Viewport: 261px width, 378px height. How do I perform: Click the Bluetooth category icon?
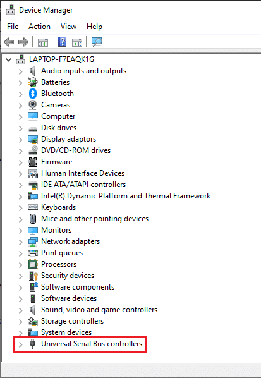click(x=32, y=94)
